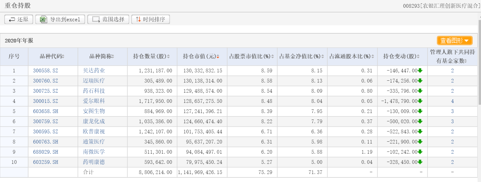Sort by 持仓数量(股) column arrows

click(168, 57)
